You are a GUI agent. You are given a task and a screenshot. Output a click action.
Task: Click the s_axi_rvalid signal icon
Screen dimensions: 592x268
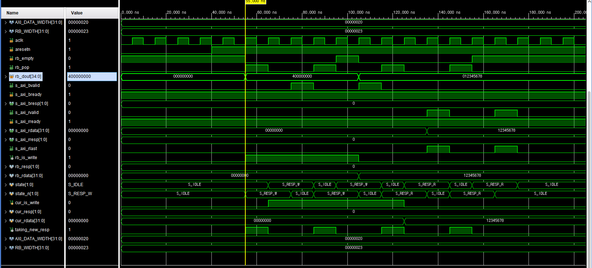[12, 113]
